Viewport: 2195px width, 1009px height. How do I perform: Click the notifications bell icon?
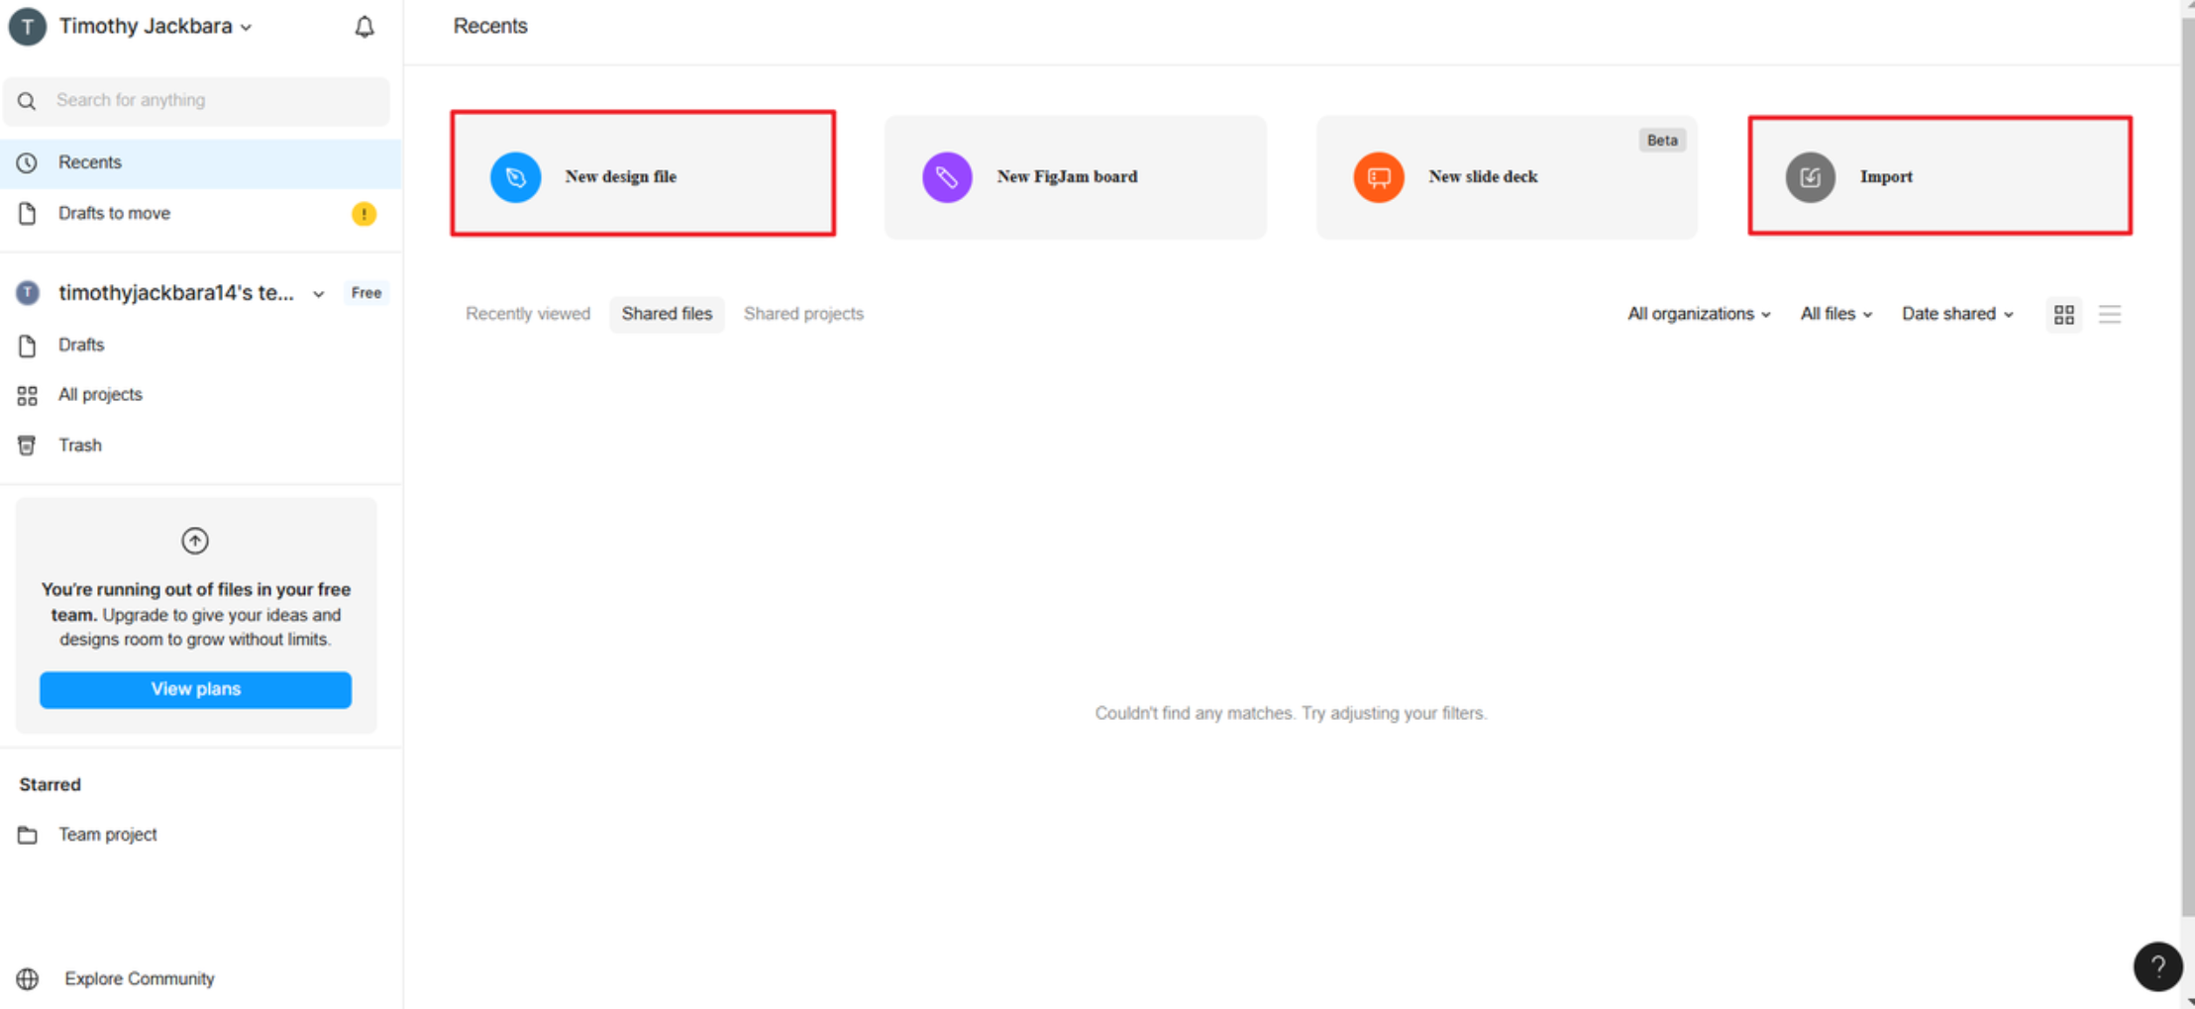pyautogui.click(x=365, y=27)
